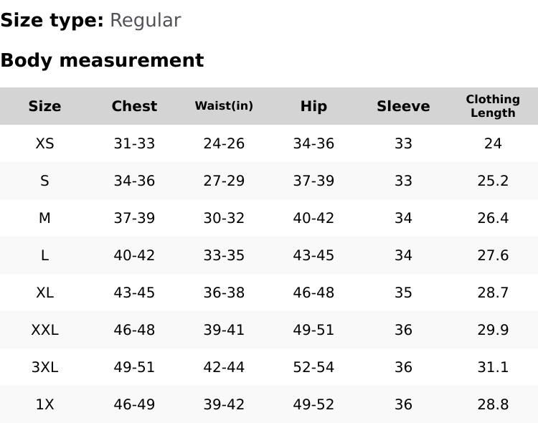Click the 1X size row label
This screenshot has height=423, width=538.
click(x=44, y=404)
